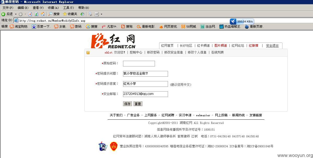Click the Stop loading icon
Screen dimensions: 313x158
(30, 14)
